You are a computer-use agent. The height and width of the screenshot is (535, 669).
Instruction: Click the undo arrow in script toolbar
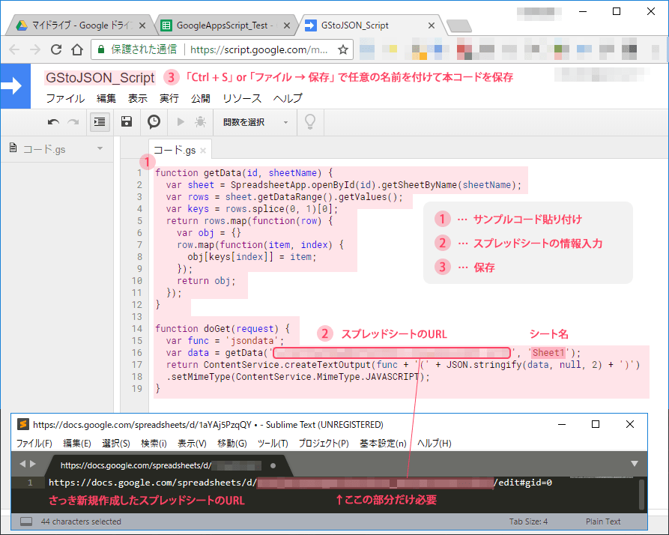pos(53,122)
